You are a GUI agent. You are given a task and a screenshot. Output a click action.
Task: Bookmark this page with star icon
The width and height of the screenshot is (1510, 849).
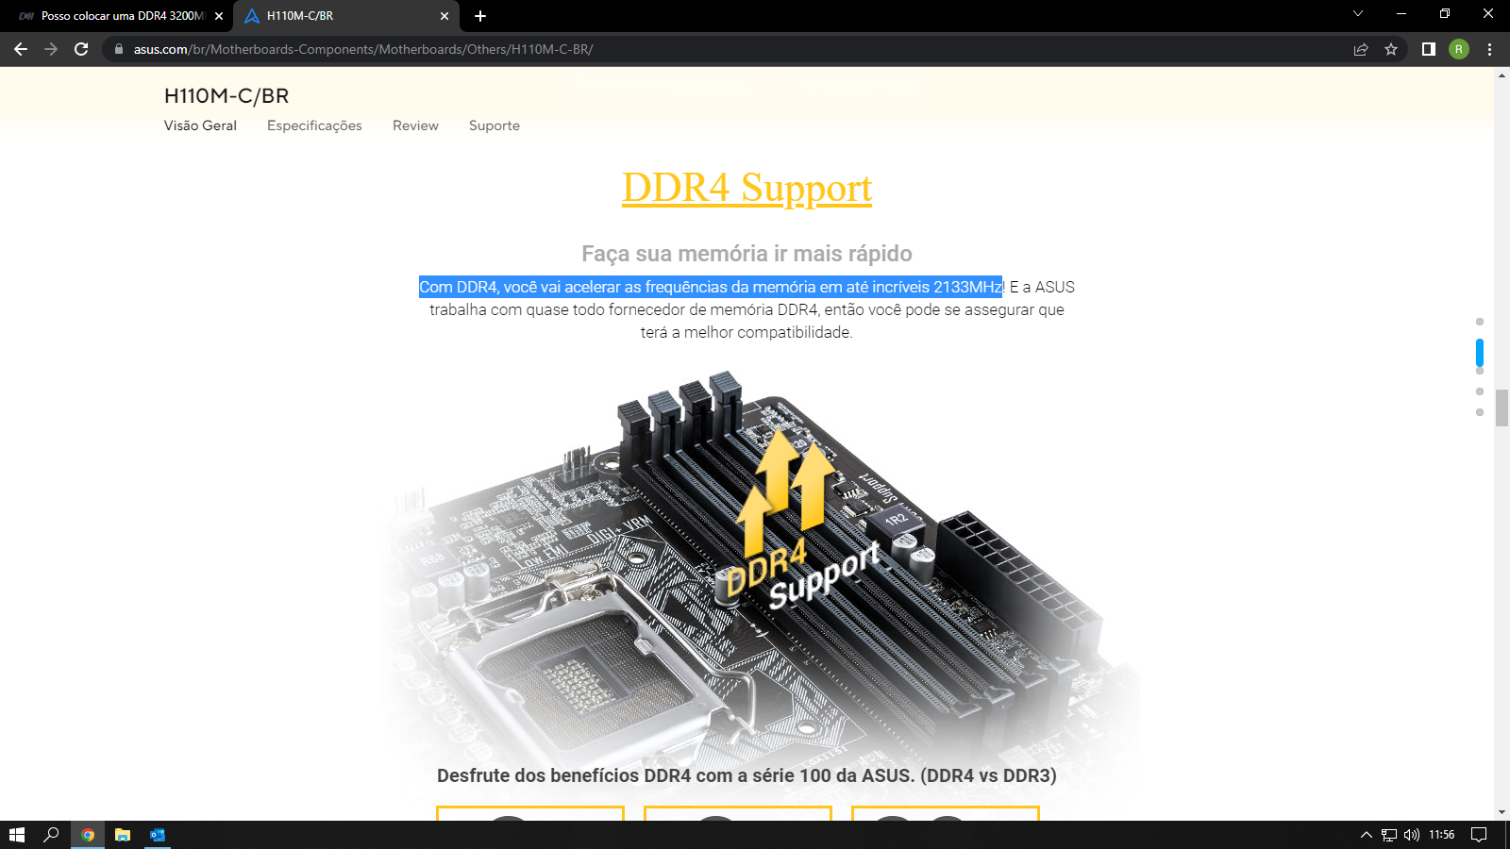pos(1391,49)
